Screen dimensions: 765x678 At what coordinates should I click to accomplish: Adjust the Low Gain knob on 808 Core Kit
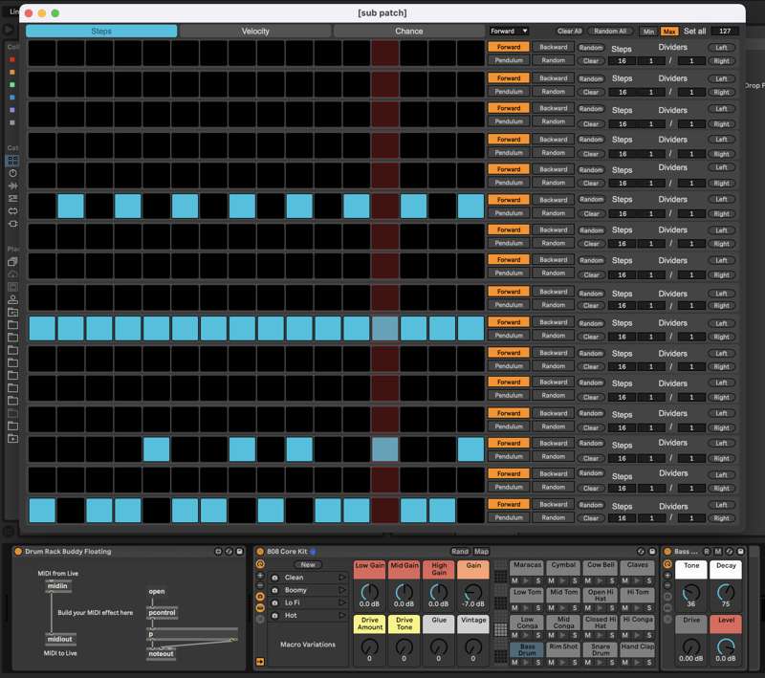click(369, 592)
